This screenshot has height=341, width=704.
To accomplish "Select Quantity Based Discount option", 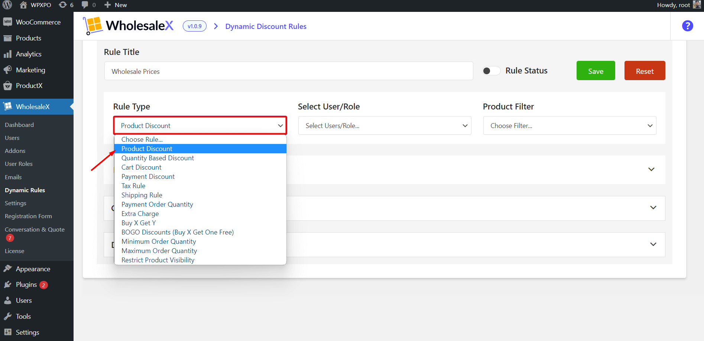I will pos(200,158).
